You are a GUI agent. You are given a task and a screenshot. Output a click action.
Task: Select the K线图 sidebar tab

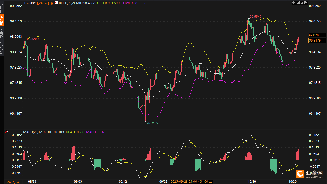click(2, 19)
